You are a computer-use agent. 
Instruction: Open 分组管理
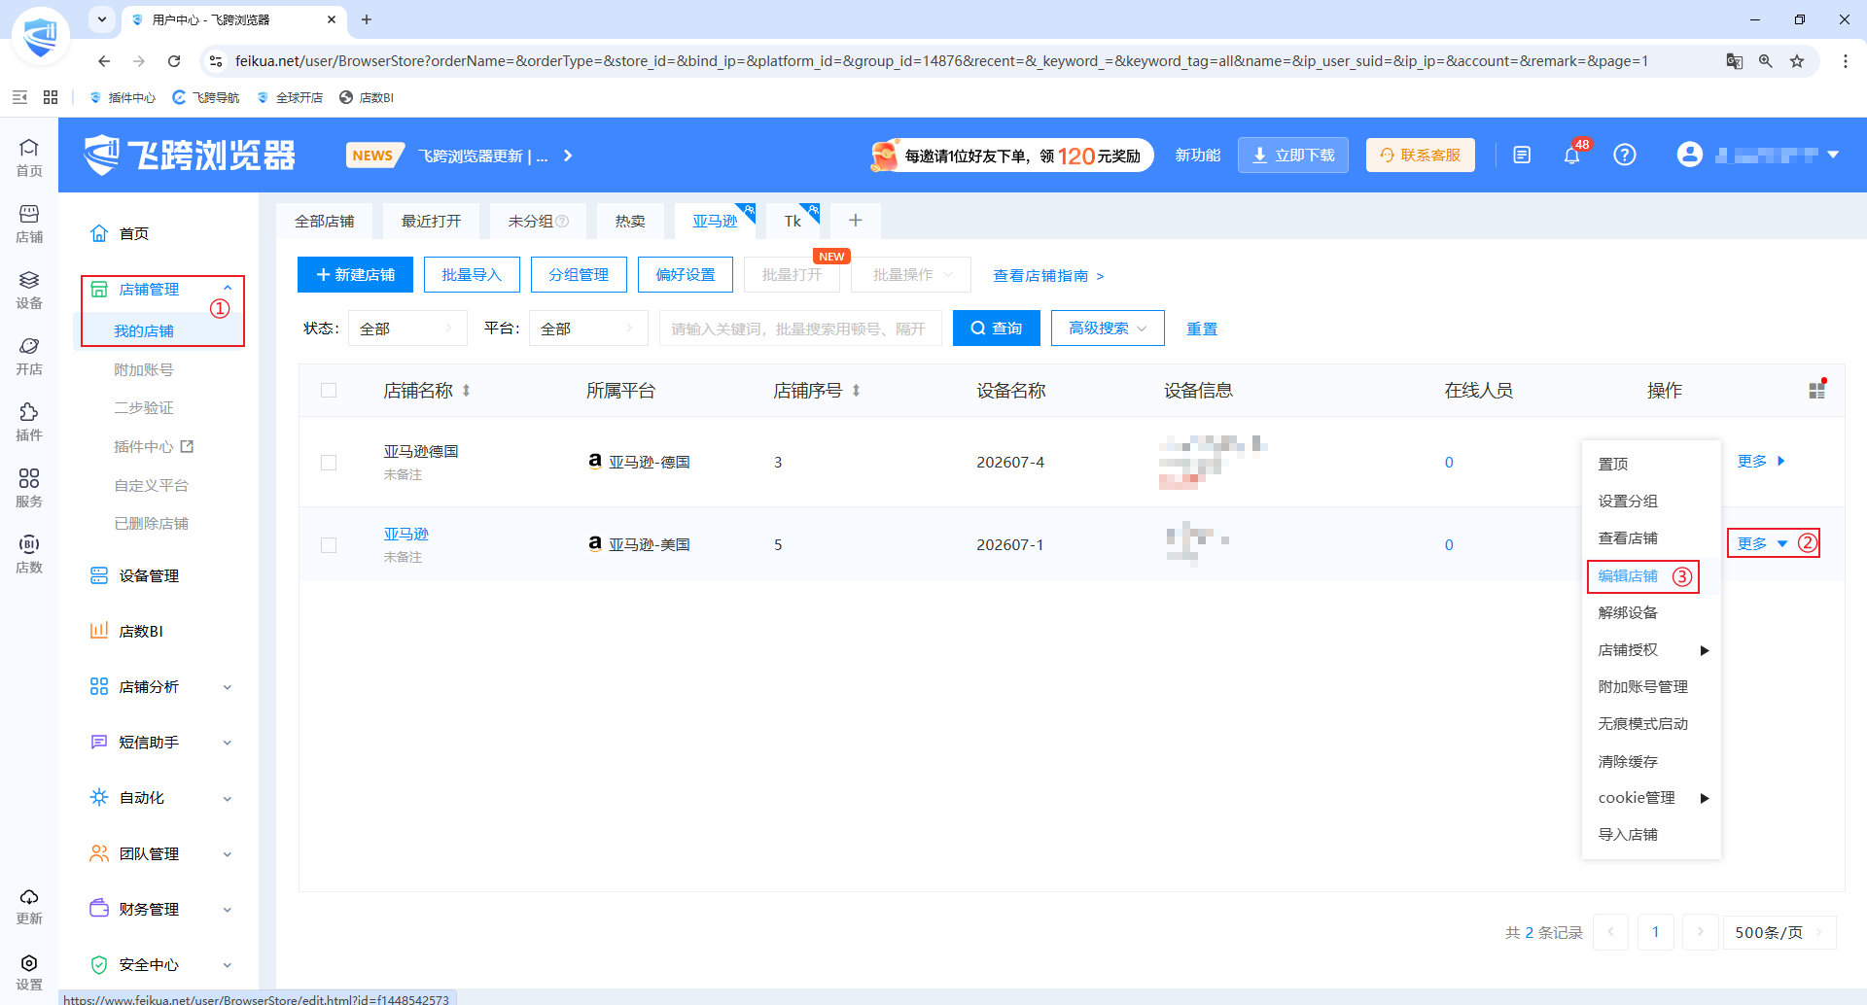579,275
